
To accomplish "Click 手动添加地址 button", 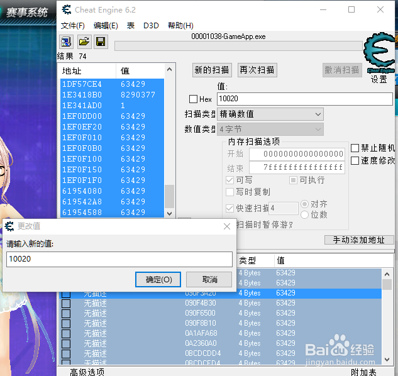I will coord(359,240).
